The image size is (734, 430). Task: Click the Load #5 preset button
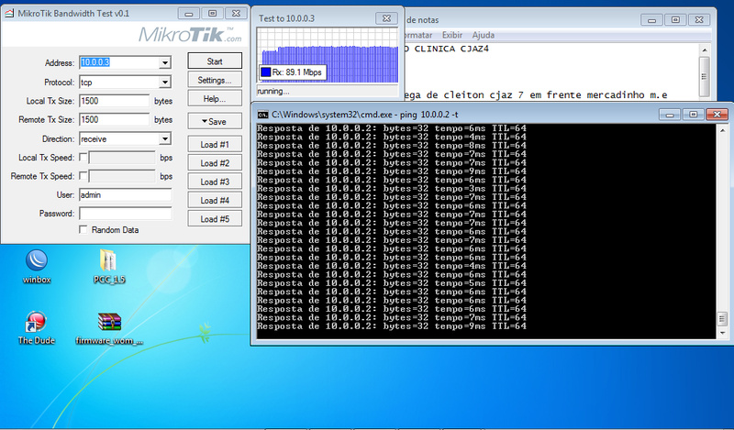[x=215, y=219]
